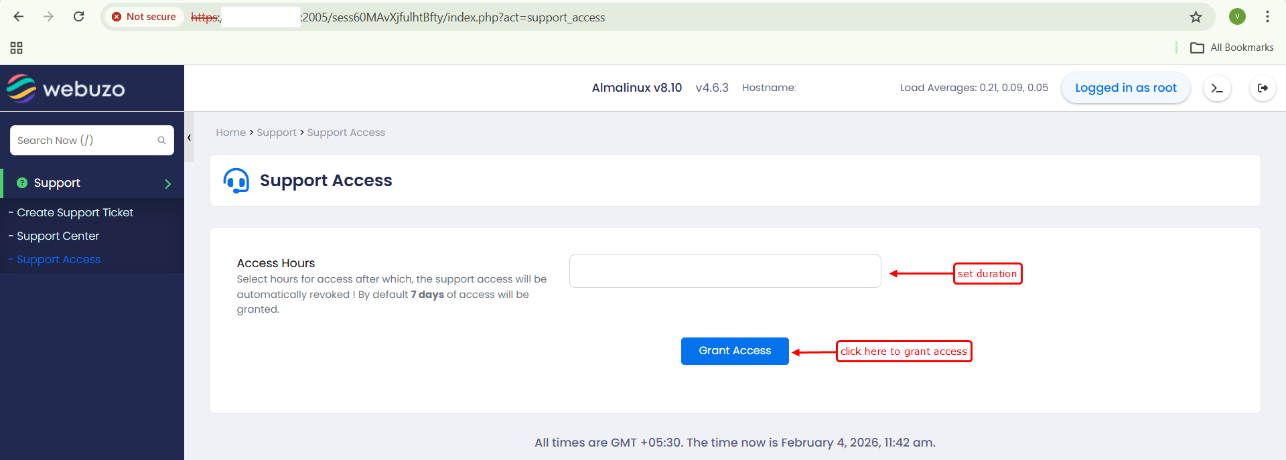Open the terminal icon in header
The image size is (1286, 460).
point(1217,88)
